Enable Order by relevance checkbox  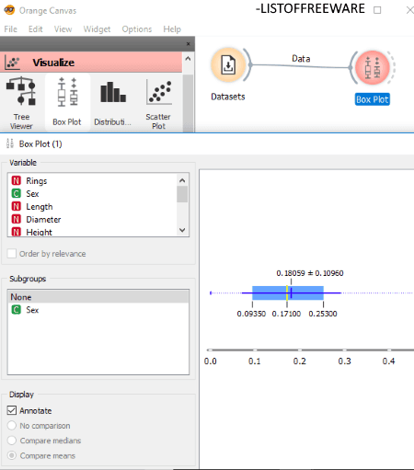coord(12,254)
